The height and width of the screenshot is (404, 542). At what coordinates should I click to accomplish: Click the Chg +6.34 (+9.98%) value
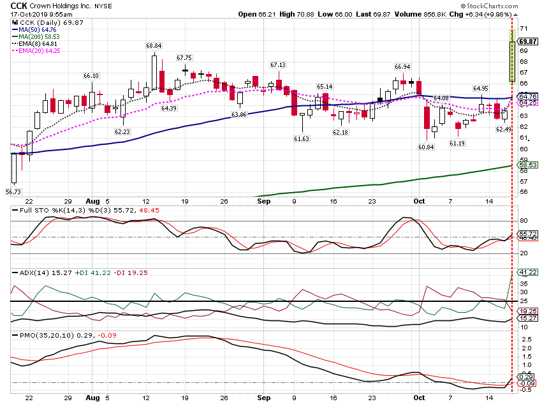[x=481, y=14]
